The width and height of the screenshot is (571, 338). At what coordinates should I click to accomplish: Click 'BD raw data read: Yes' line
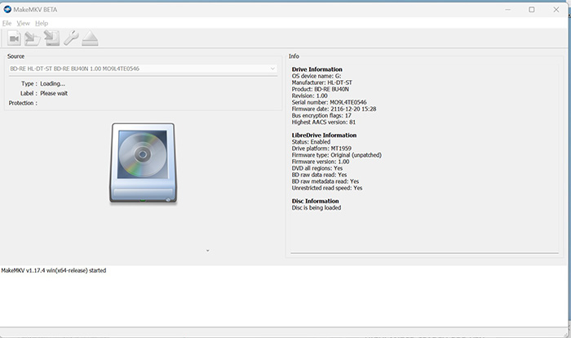pos(320,175)
